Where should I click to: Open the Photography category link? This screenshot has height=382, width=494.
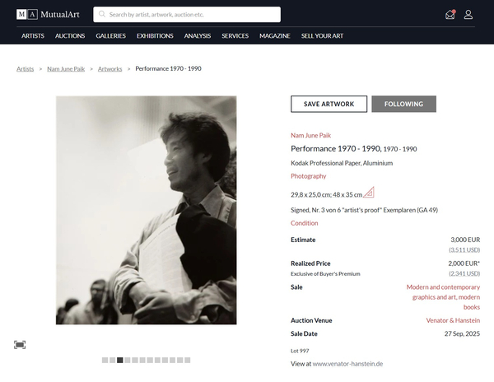point(308,176)
